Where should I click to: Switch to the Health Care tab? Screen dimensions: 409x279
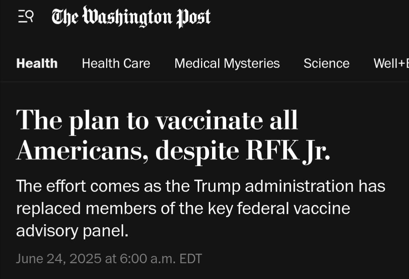point(116,64)
